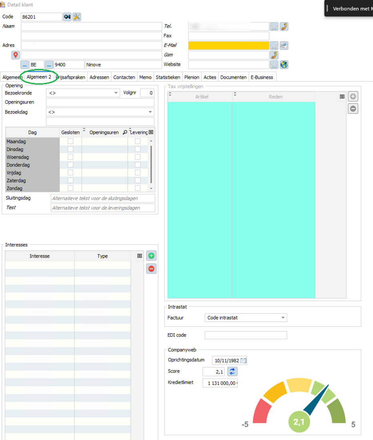Add an interest with green plus icon
The image size is (373, 440).
[151, 256]
